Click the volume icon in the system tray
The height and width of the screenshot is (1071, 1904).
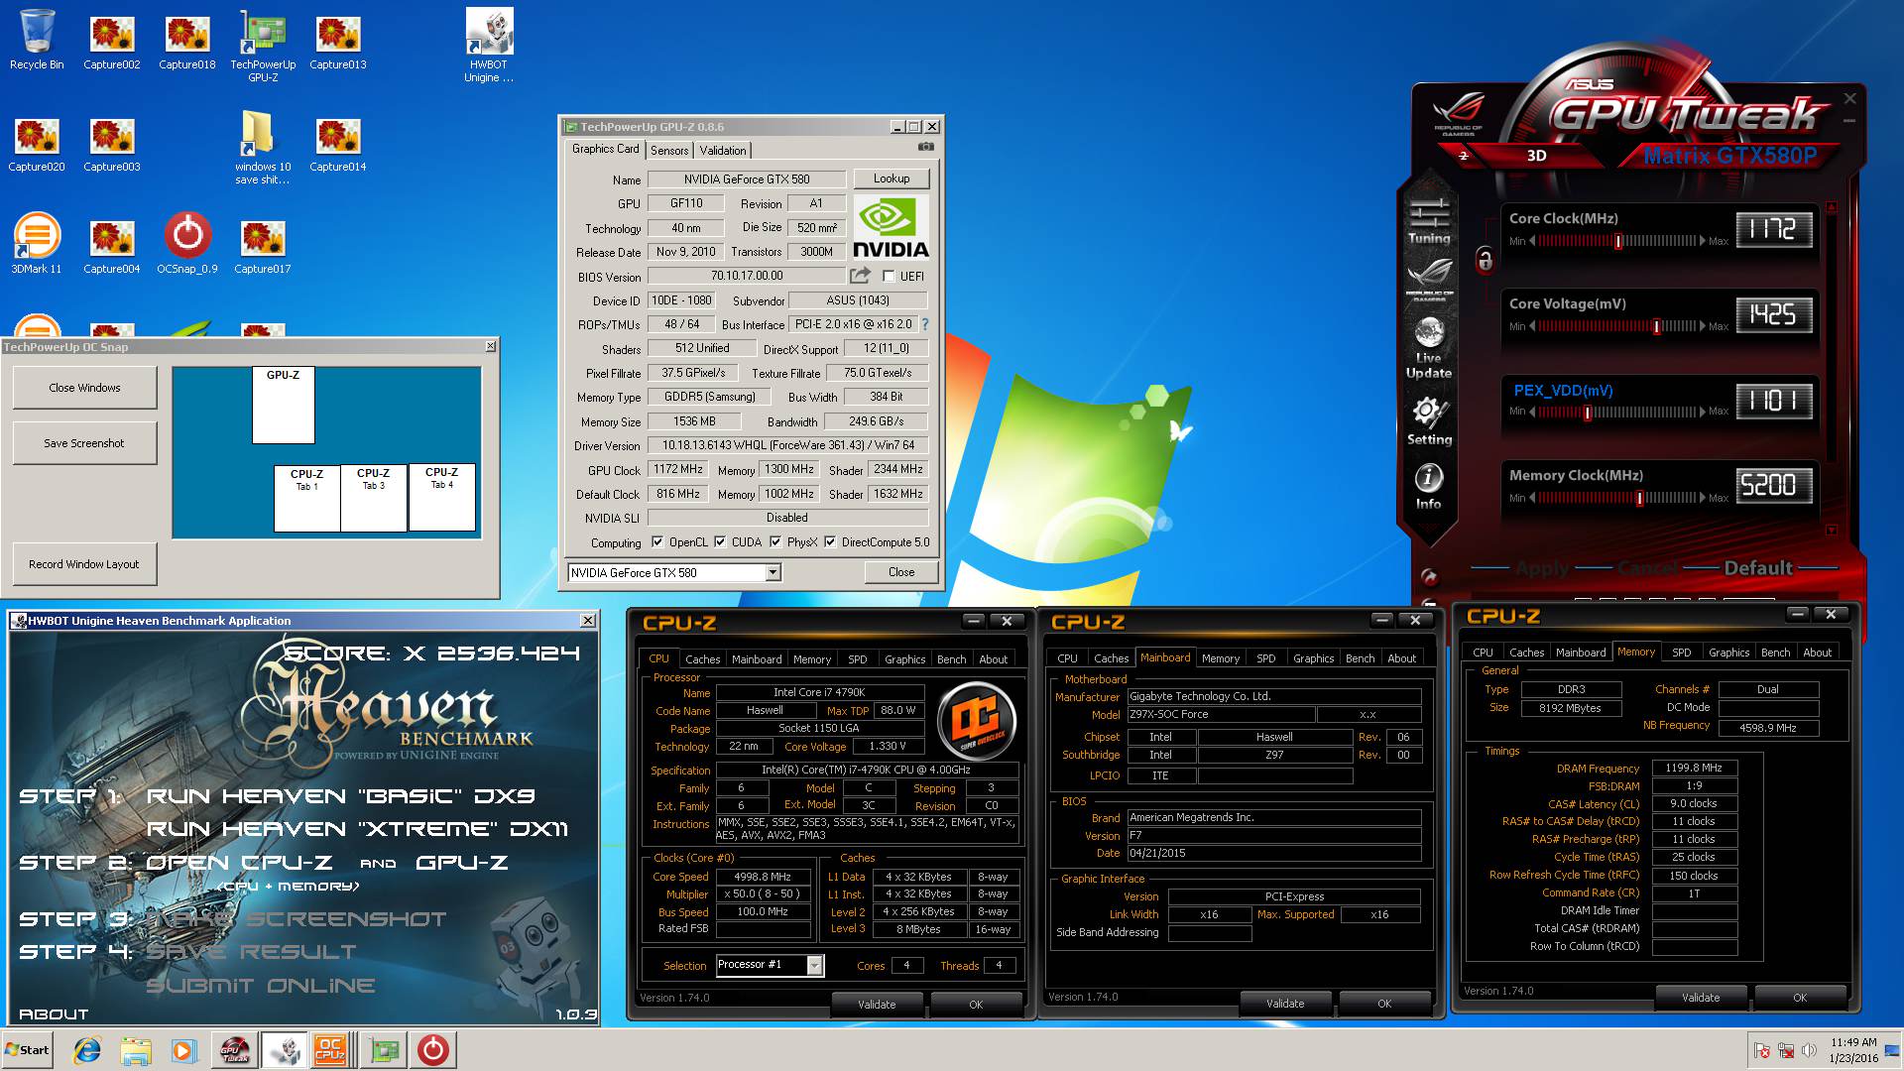(1809, 1050)
